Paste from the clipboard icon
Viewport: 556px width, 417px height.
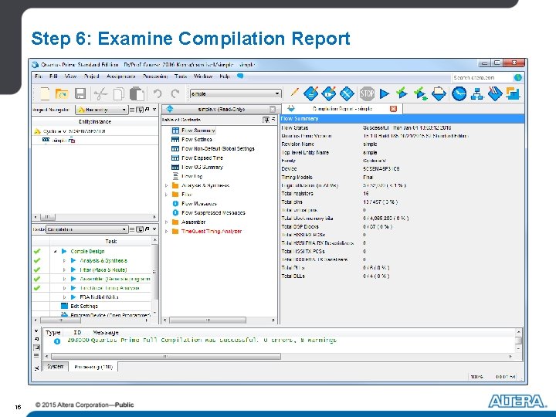137,94
